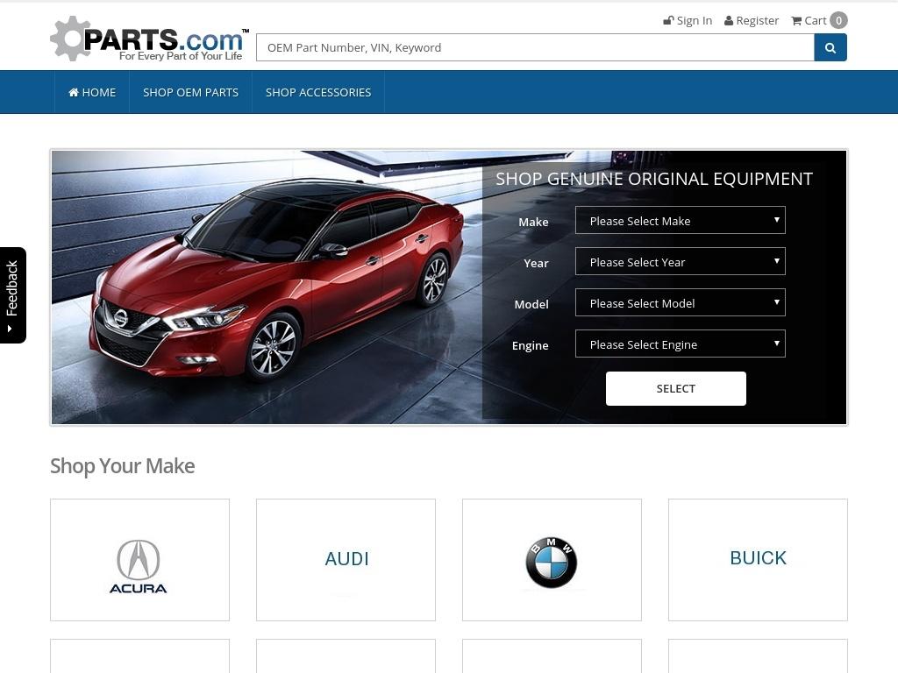Choose the Audi make tile
This screenshot has width=898, height=673.
[x=346, y=560]
